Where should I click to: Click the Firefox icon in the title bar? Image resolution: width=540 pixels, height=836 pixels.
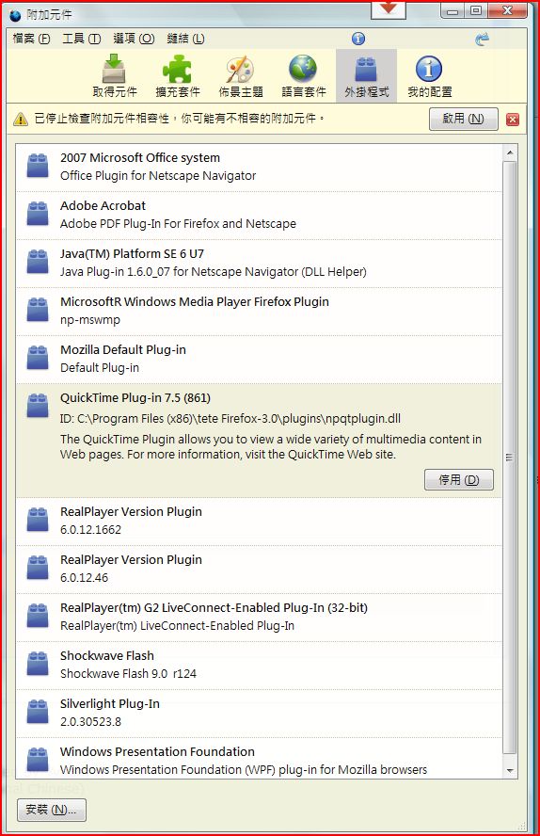point(16,14)
